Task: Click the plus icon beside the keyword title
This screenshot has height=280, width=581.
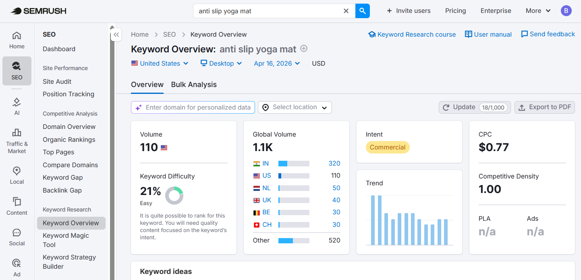Action: point(303,48)
